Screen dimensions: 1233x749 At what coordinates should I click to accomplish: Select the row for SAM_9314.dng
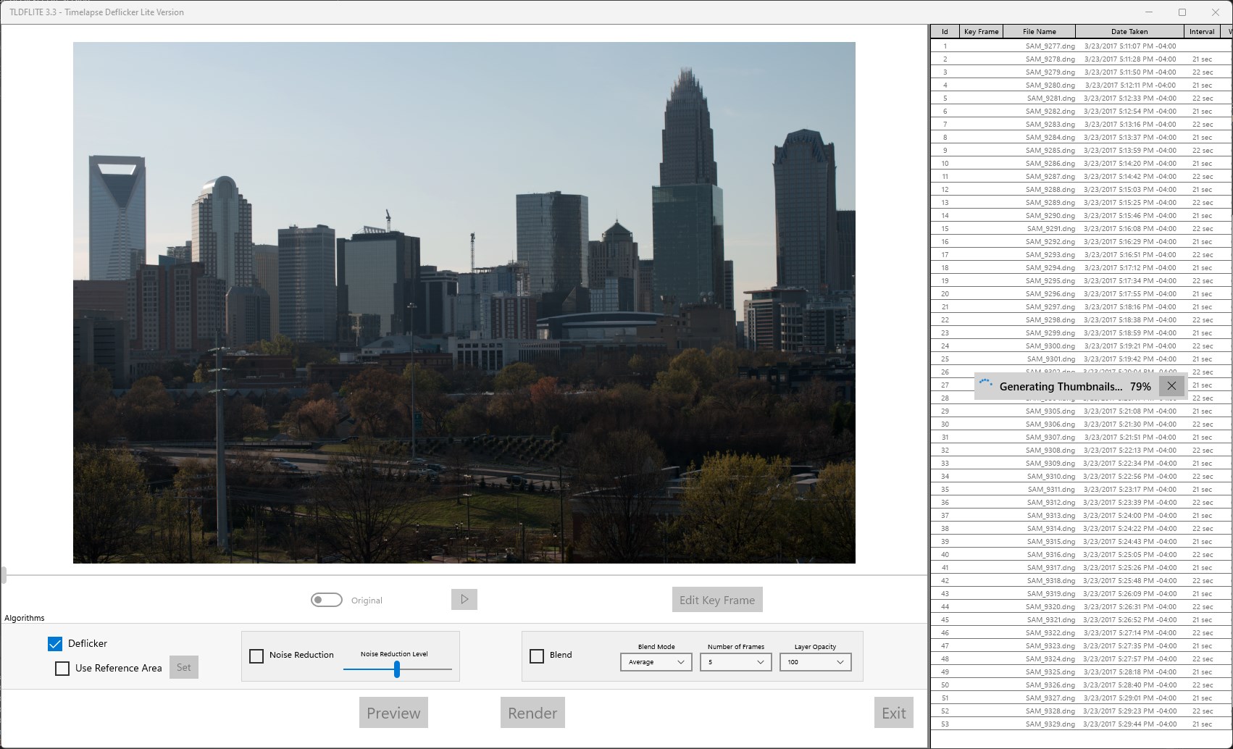tap(1081, 528)
